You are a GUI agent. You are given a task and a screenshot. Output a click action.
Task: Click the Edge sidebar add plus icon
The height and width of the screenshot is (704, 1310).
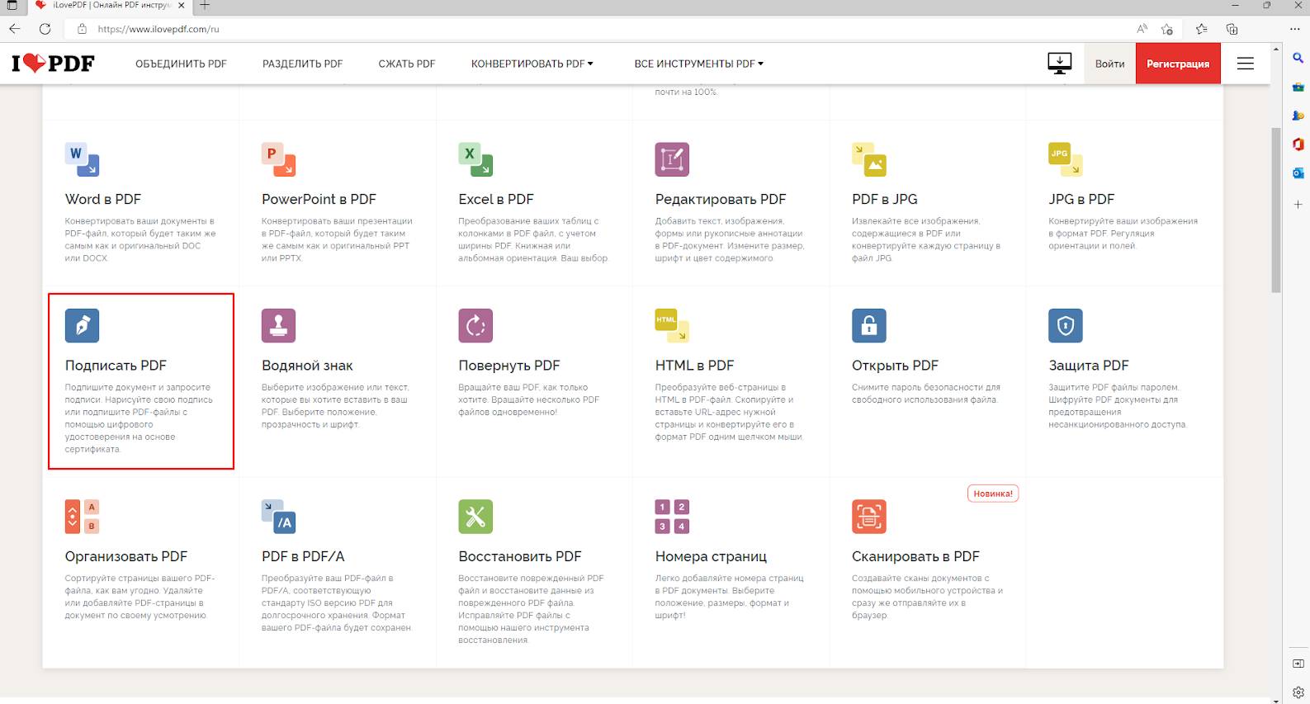click(1298, 204)
